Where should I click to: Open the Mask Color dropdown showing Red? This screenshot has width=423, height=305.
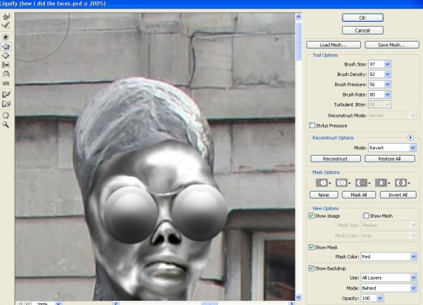pos(388,256)
